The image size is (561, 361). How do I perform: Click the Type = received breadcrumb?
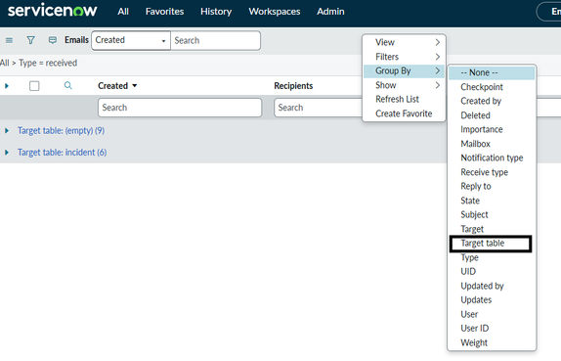click(48, 63)
